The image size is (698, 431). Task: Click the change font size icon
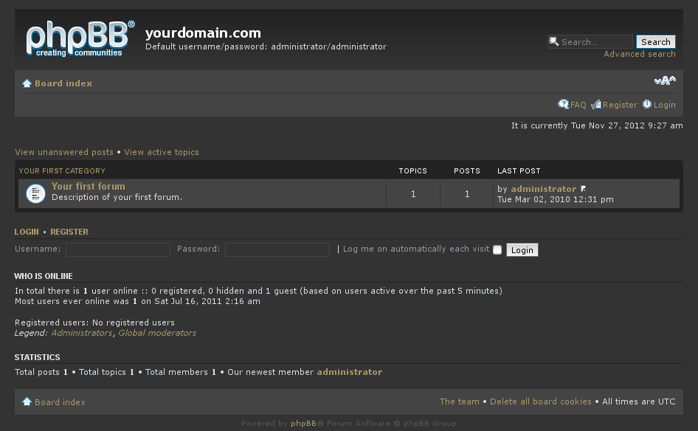[665, 80]
